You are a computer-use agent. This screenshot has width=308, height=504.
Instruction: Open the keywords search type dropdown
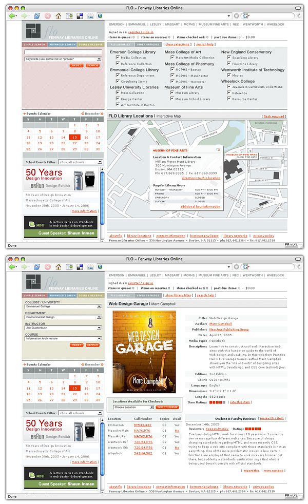(99, 59)
